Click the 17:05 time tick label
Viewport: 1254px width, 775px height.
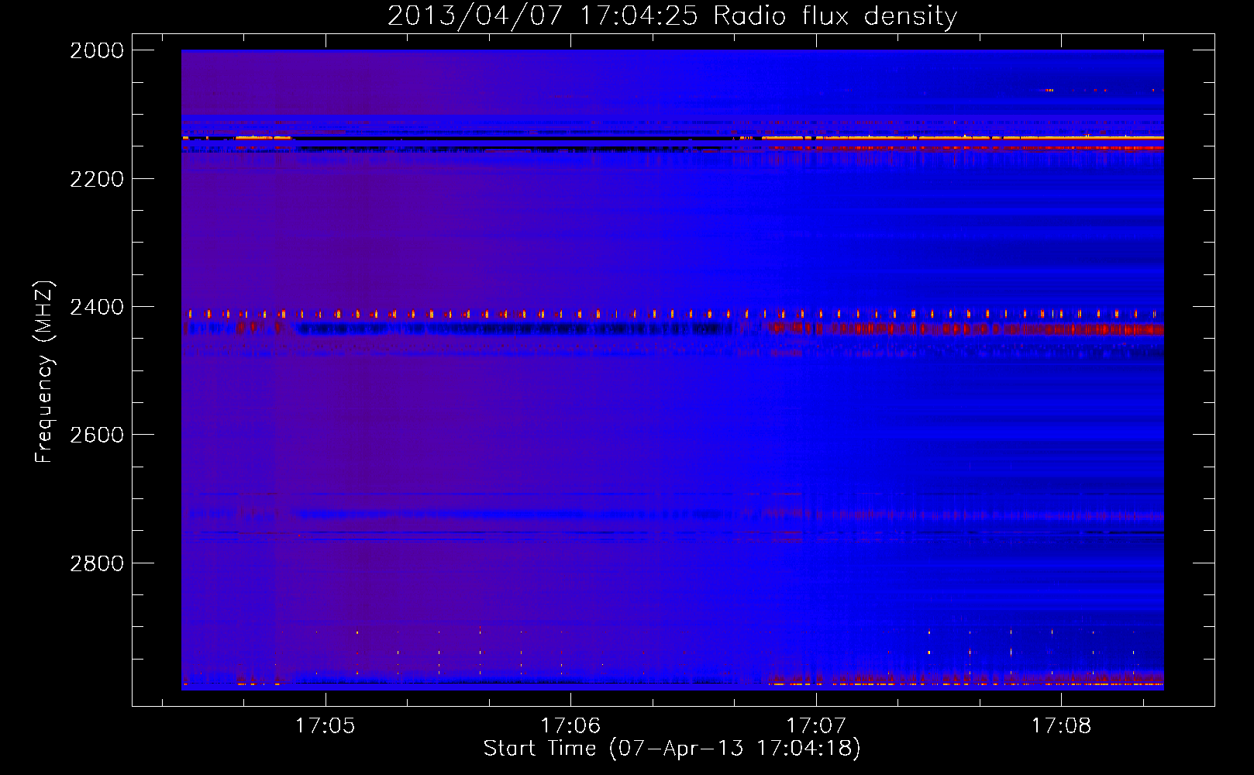click(326, 725)
